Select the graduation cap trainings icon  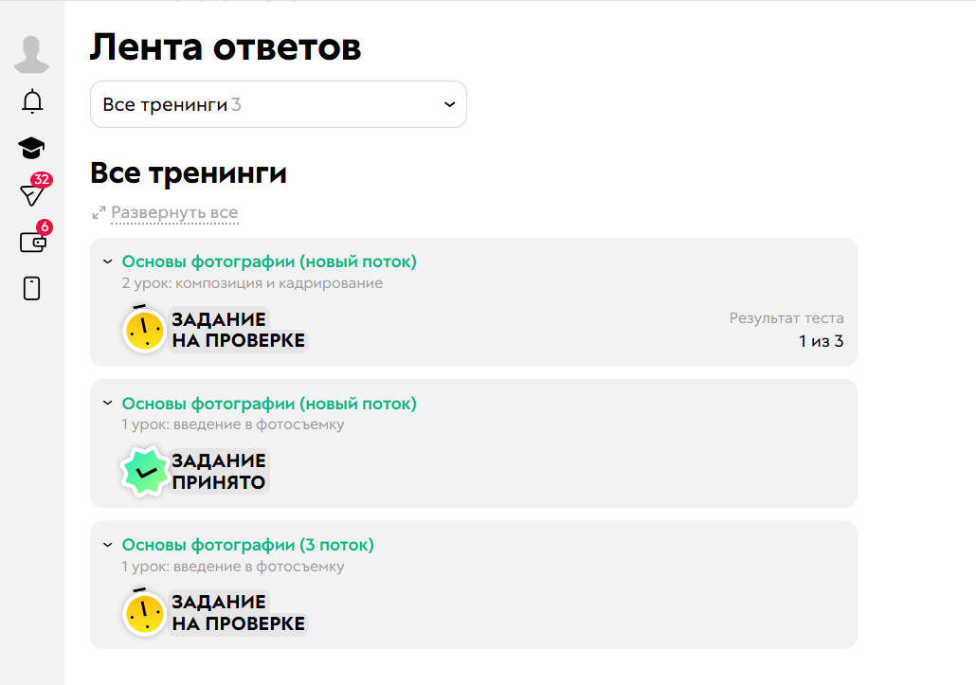(x=31, y=148)
